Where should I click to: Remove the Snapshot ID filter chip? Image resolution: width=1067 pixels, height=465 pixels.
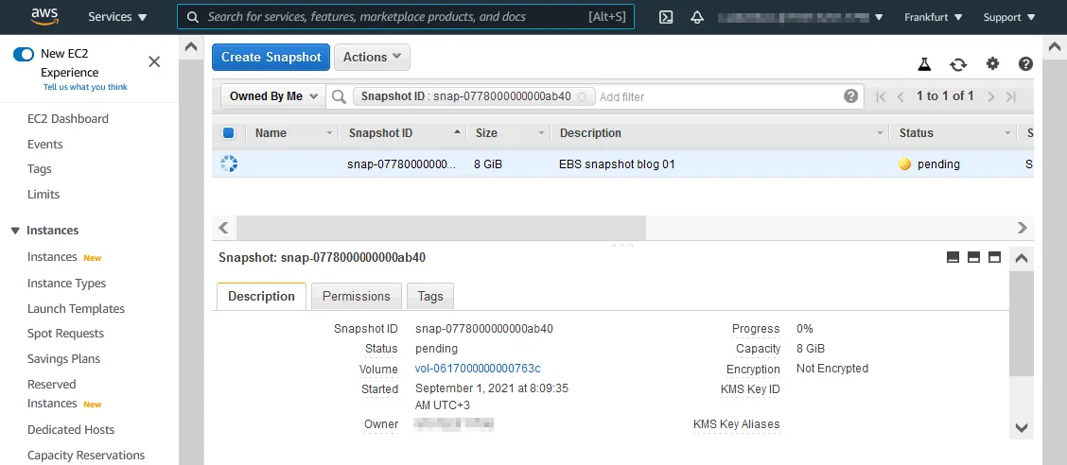point(582,96)
